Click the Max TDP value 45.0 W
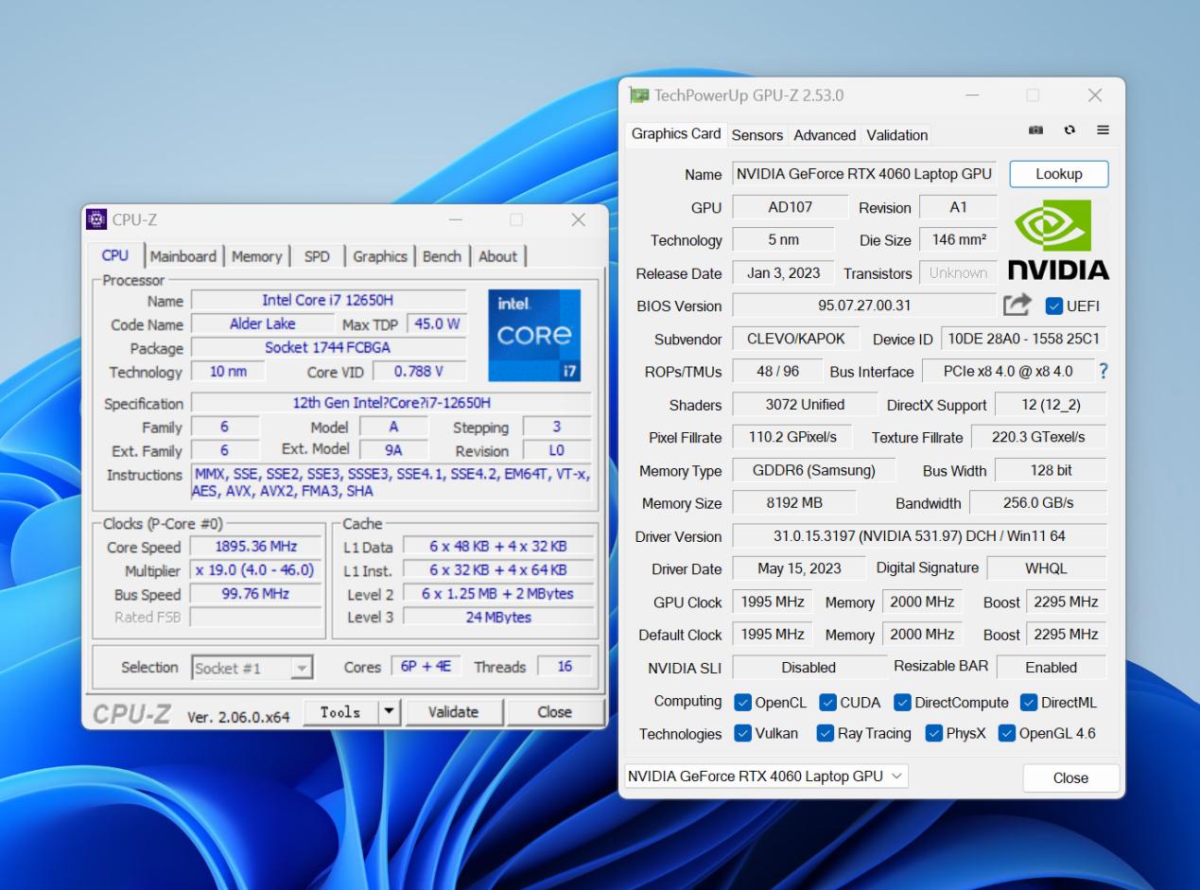The height and width of the screenshot is (890, 1200). 438,323
